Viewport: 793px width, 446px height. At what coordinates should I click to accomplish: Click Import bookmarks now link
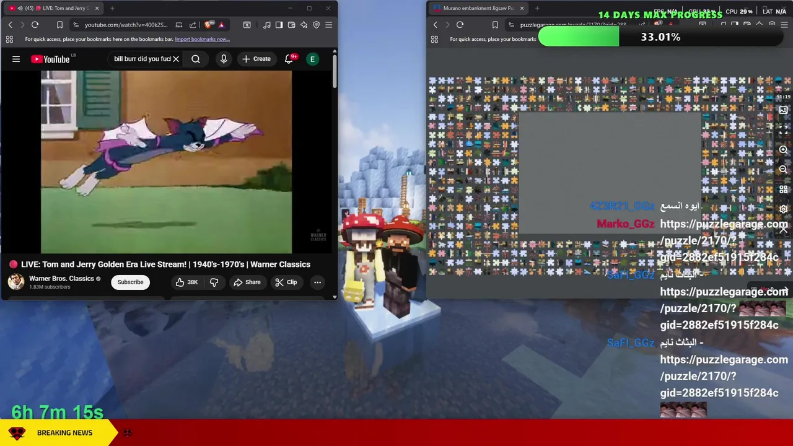[x=202, y=39]
